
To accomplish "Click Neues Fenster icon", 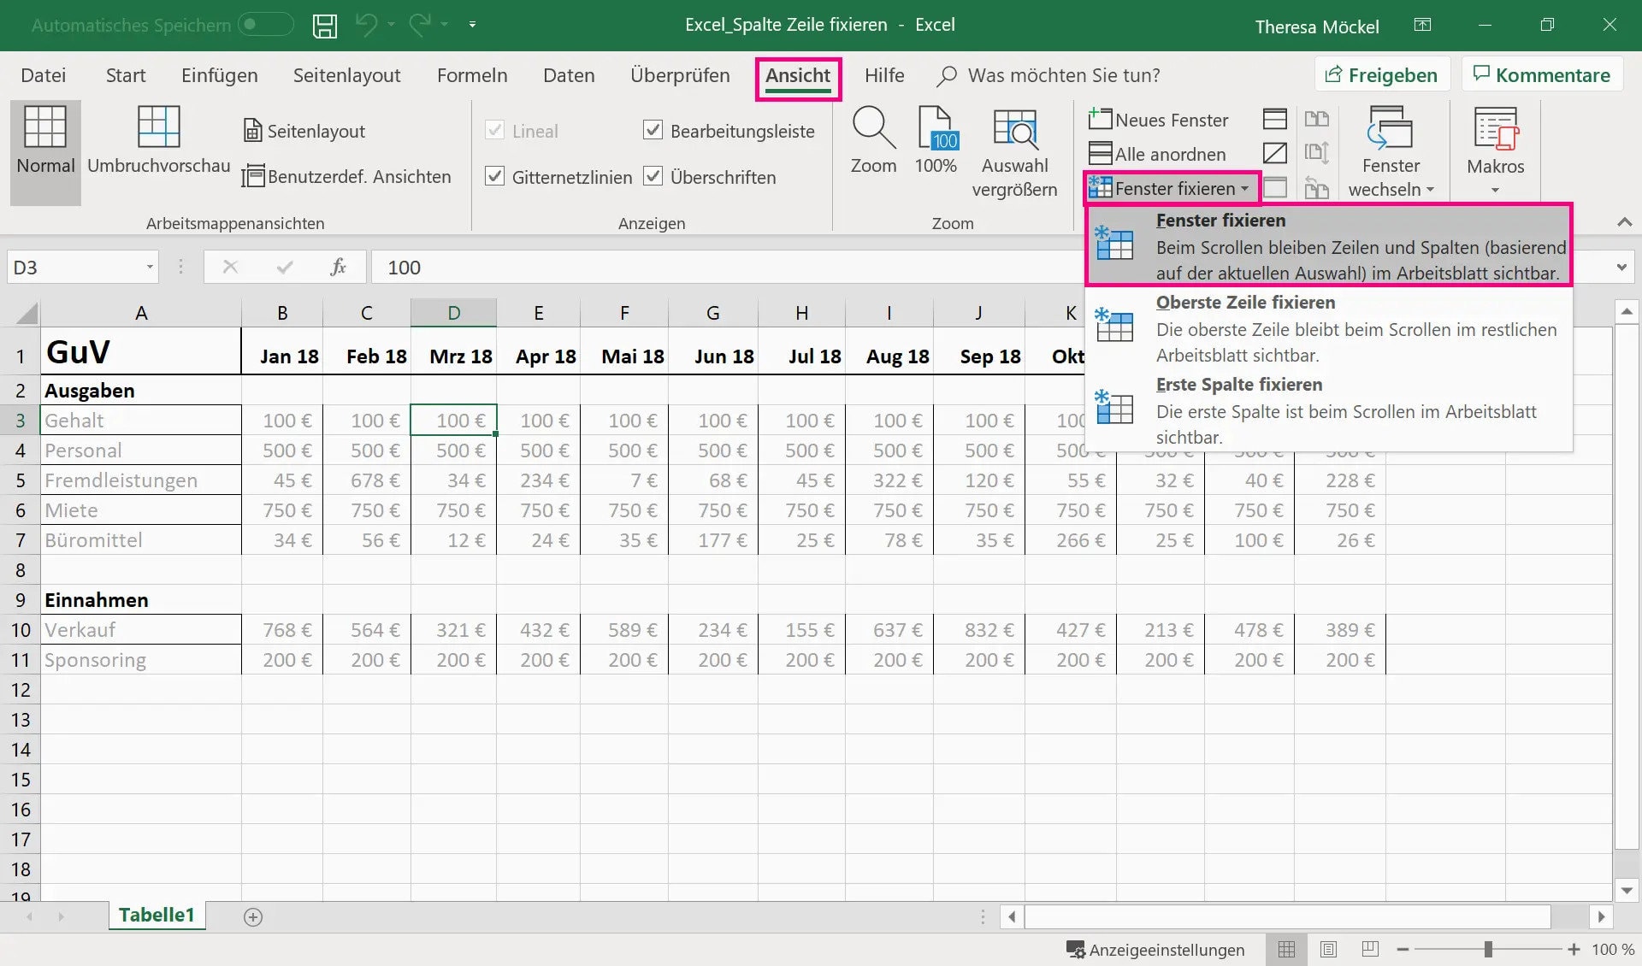I will 1100,120.
